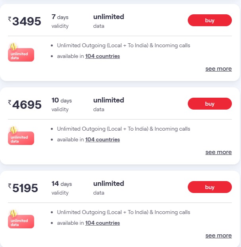Click the unlimited data badge on the ₹5195 plan
The height and width of the screenshot is (247, 241).
[21, 221]
